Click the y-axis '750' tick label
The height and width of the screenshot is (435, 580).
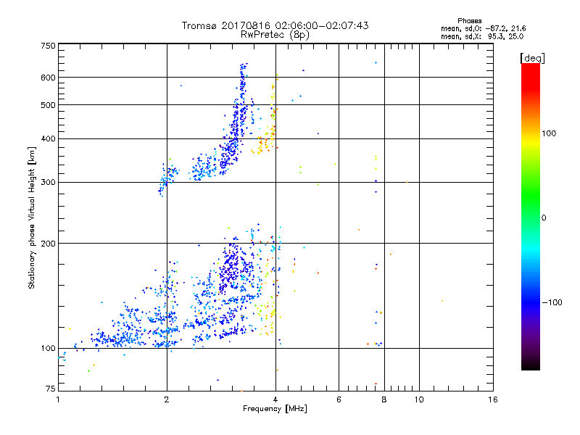point(48,46)
